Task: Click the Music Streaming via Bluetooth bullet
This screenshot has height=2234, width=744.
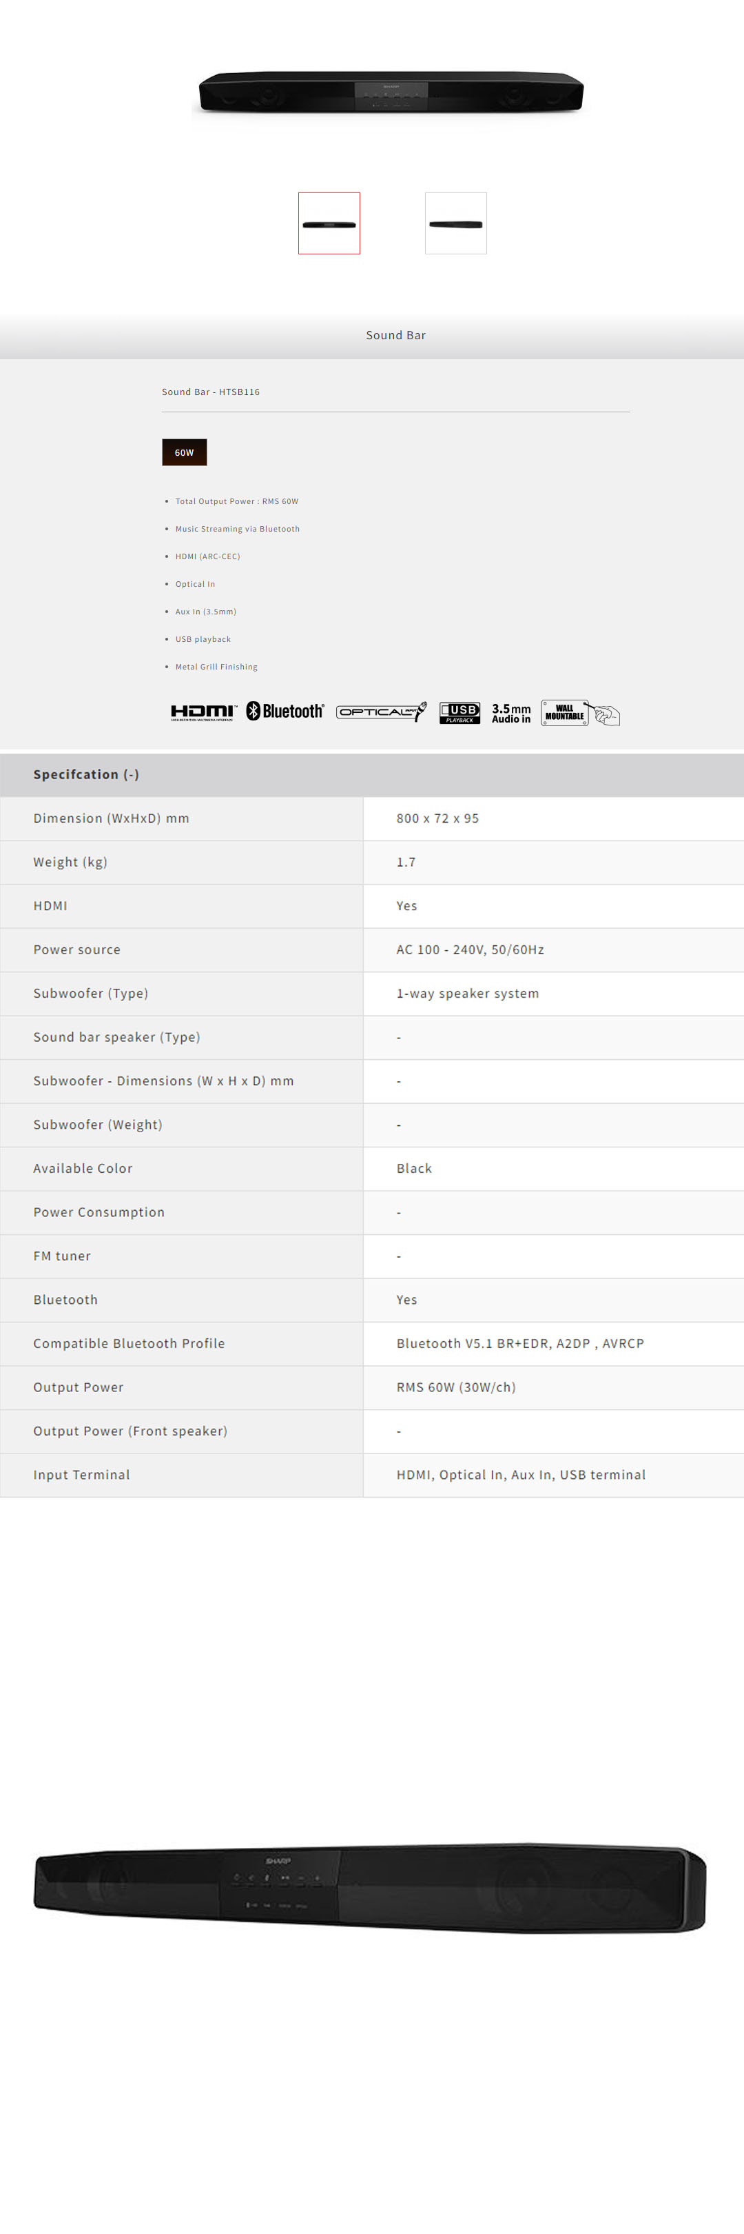Action: (237, 529)
